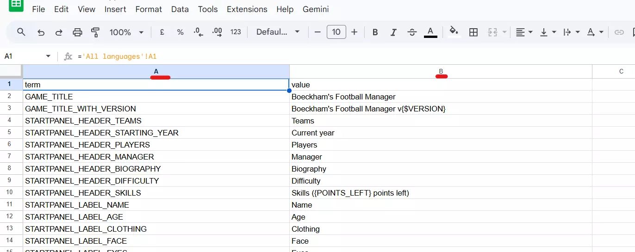This screenshot has height=252, width=635.
Task: Select column B header
Action: tap(441, 71)
